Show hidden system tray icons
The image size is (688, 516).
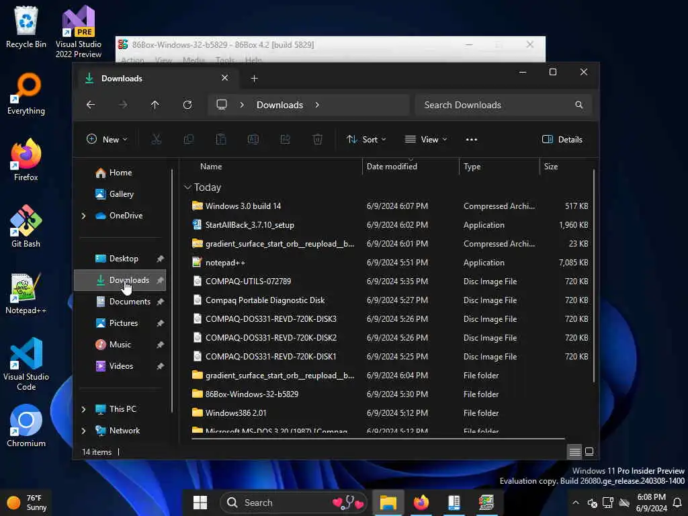576,503
